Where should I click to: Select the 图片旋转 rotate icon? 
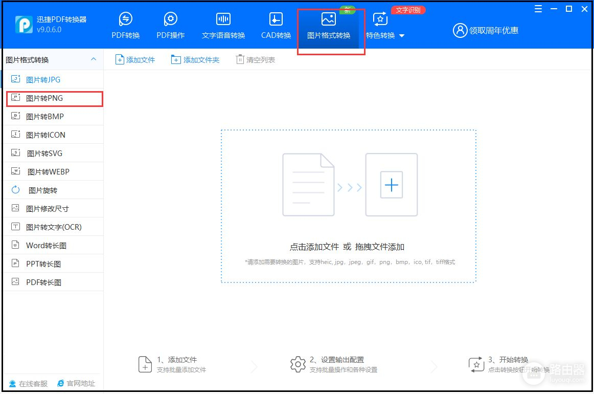point(16,190)
